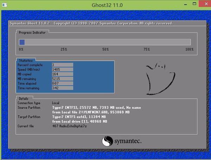This screenshot has width=211, height=160.
Task: Click the ghost mascot drawing
Action: click(x=161, y=79)
